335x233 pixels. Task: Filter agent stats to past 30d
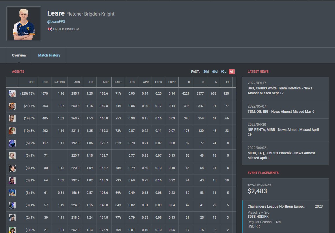pyautogui.click(x=206, y=72)
